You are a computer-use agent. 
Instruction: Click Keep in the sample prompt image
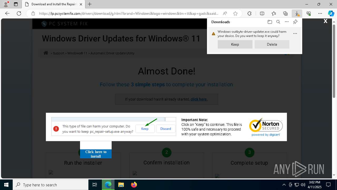tap(145, 129)
